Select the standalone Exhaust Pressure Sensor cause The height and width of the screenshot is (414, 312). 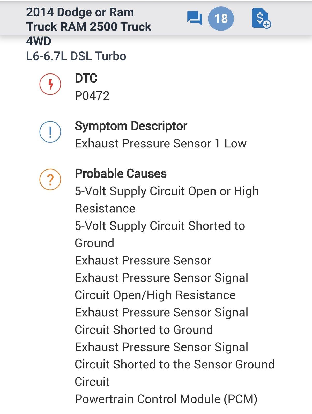(x=143, y=260)
